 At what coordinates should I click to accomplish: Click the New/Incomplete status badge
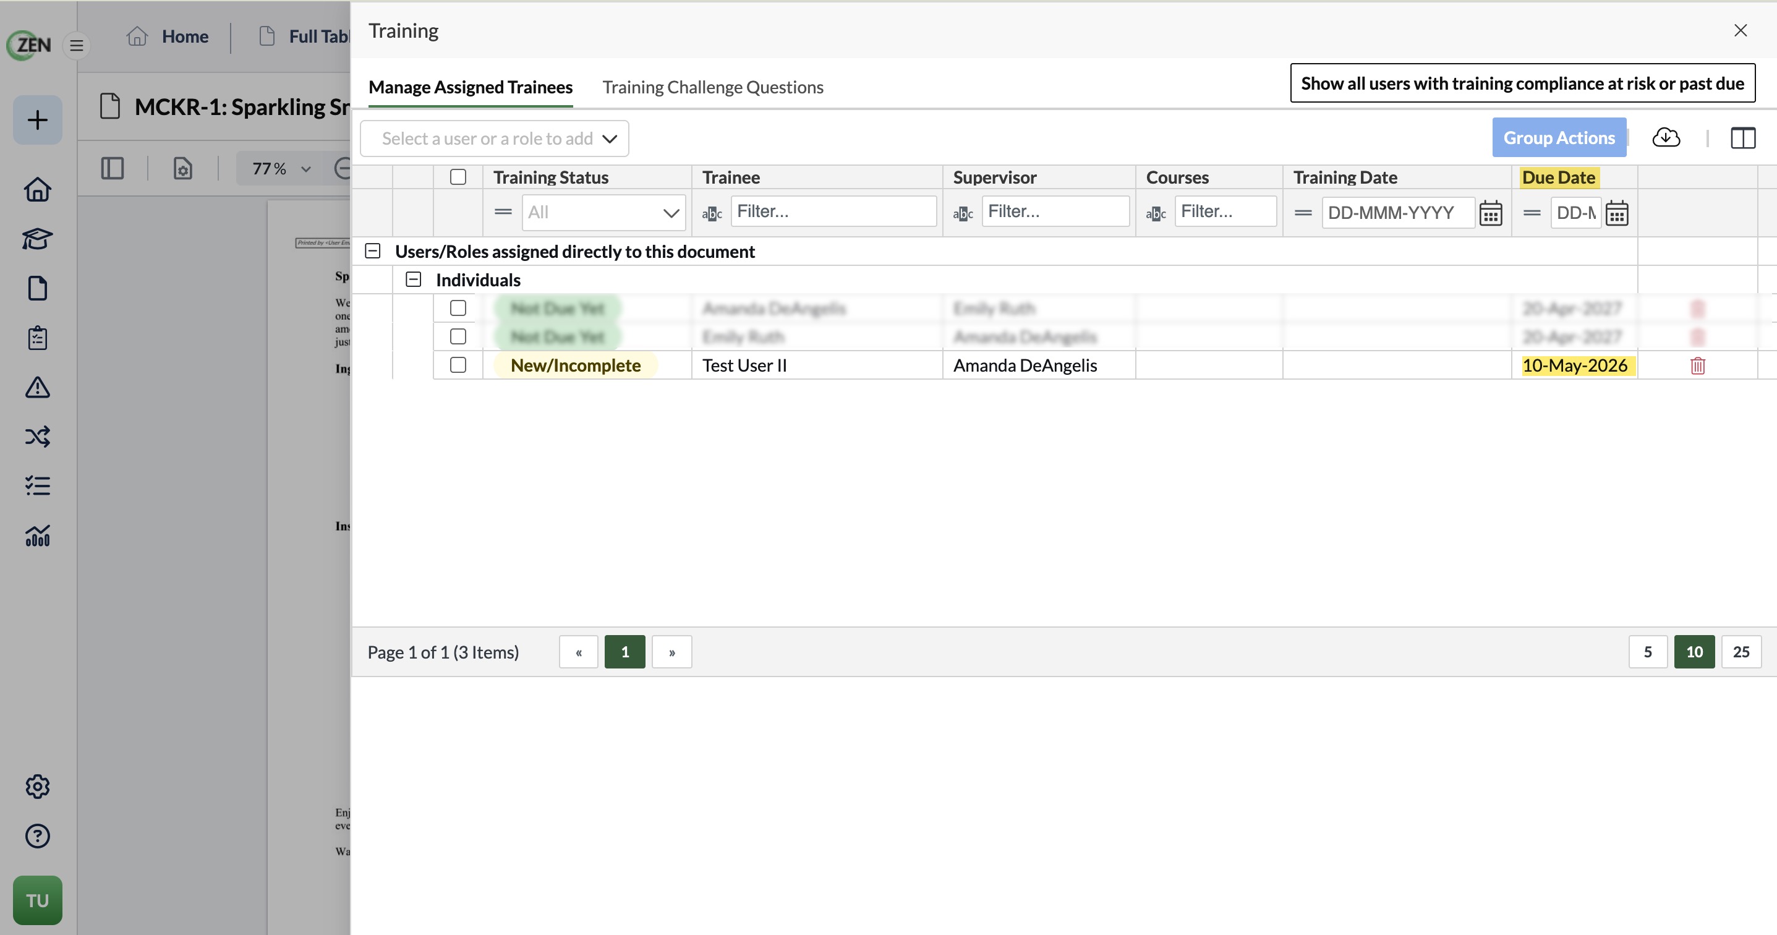[x=575, y=365]
